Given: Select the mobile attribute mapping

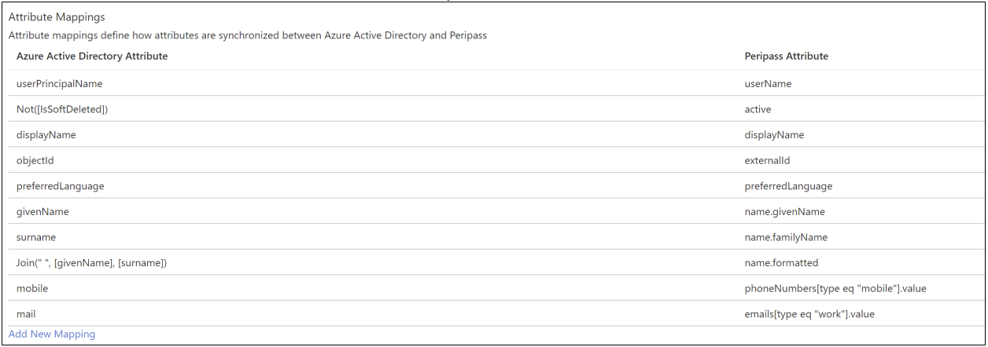Looking at the screenshot, I should pos(32,288).
